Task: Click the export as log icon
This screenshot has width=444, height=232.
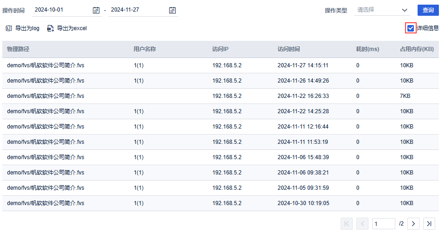Action: (x=8, y=28)
